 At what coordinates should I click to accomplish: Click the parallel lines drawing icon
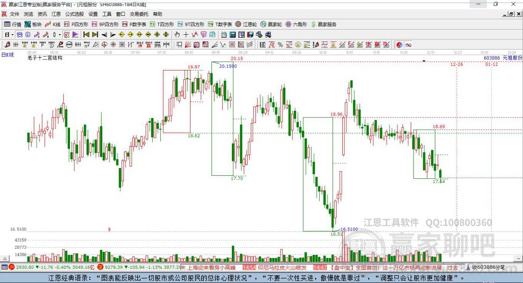(249, 45)
